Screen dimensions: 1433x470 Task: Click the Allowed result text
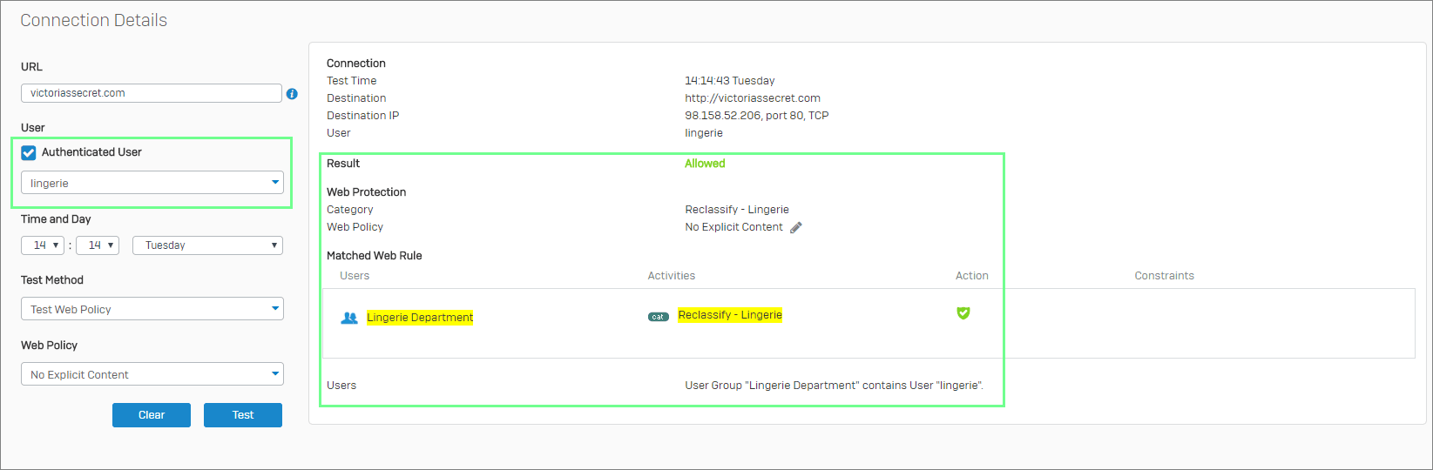pyautogui.click(x=705, y=164)
